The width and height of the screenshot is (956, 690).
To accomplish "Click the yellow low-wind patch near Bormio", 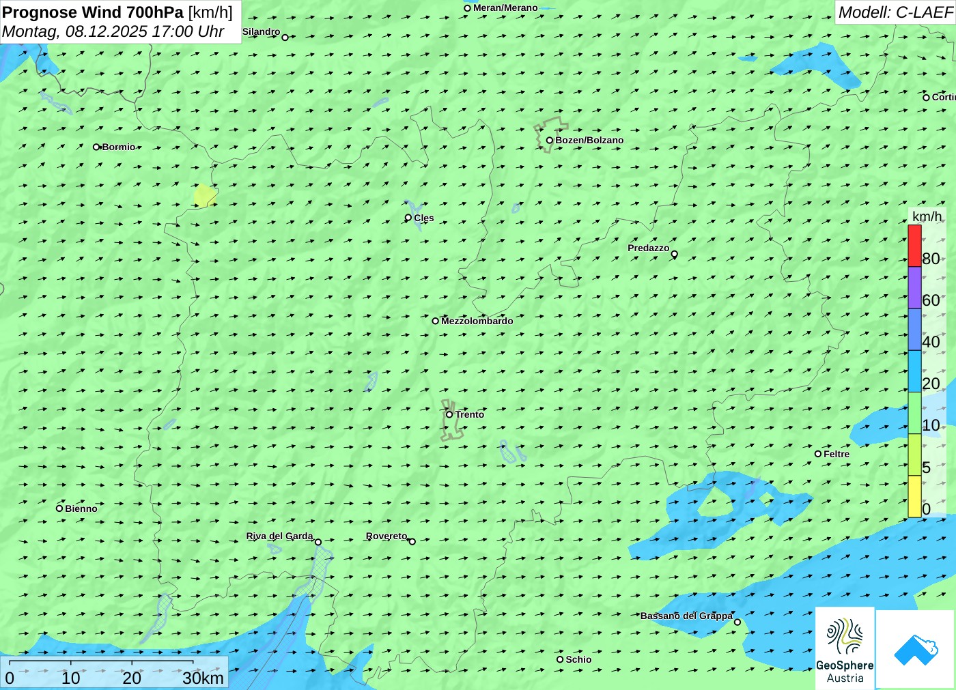I will tap(204, 195).
